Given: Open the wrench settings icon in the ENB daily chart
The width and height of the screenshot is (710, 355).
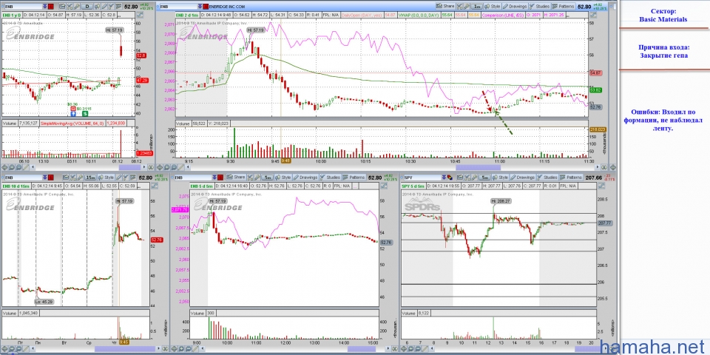Looking at the screenshot, I should (77, 7).
